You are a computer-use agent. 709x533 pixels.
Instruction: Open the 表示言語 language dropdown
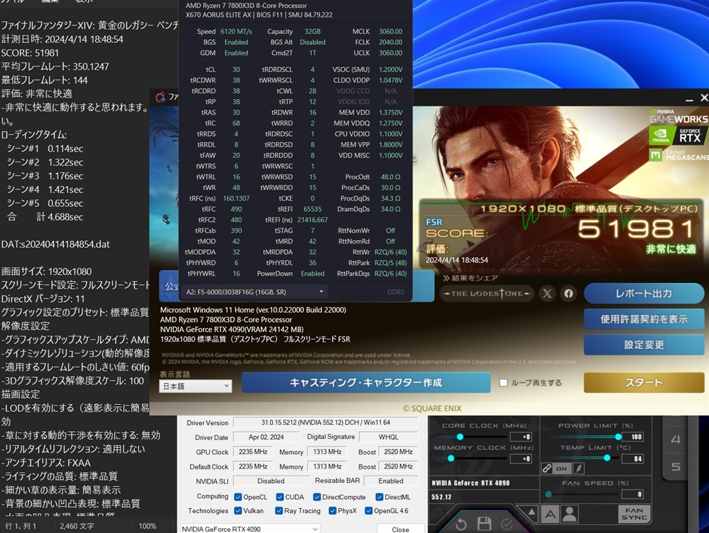(x=195, y=386)
